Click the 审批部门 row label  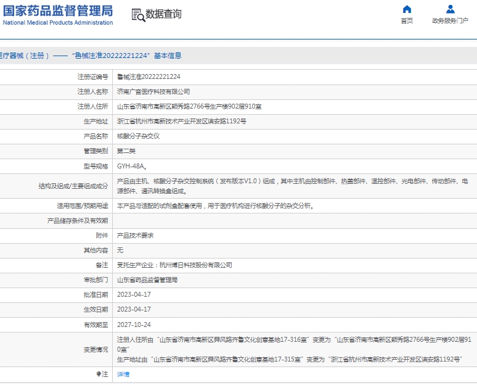click(x=96, y=280)
